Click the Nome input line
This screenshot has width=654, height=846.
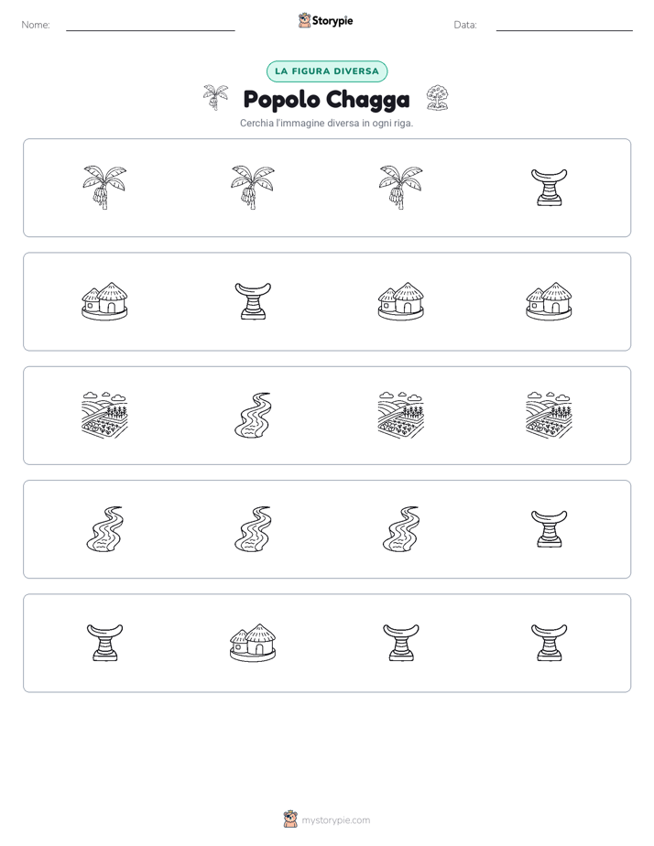pyautogui.click(x=150, y=26)
